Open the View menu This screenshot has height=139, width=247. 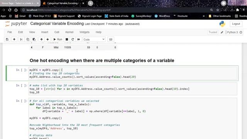coord(32,32)
